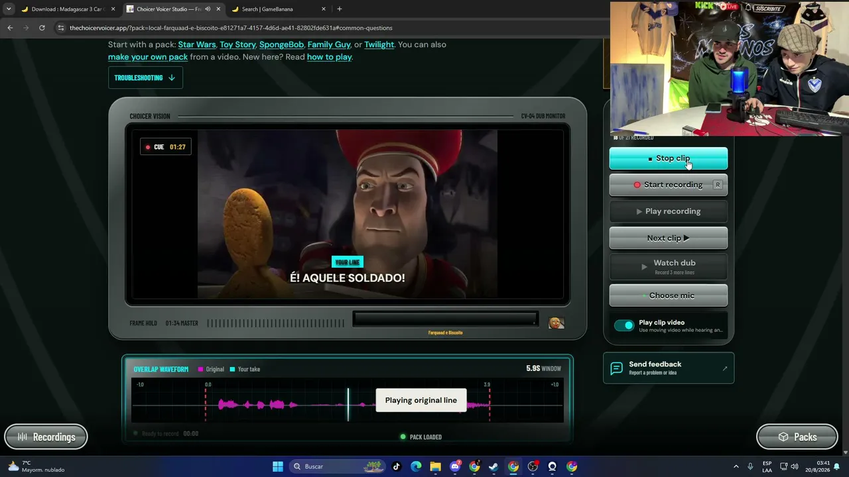Screen dimensions: 849x477
Task: Stop the currently playing clip
Action: pos(668,158)
